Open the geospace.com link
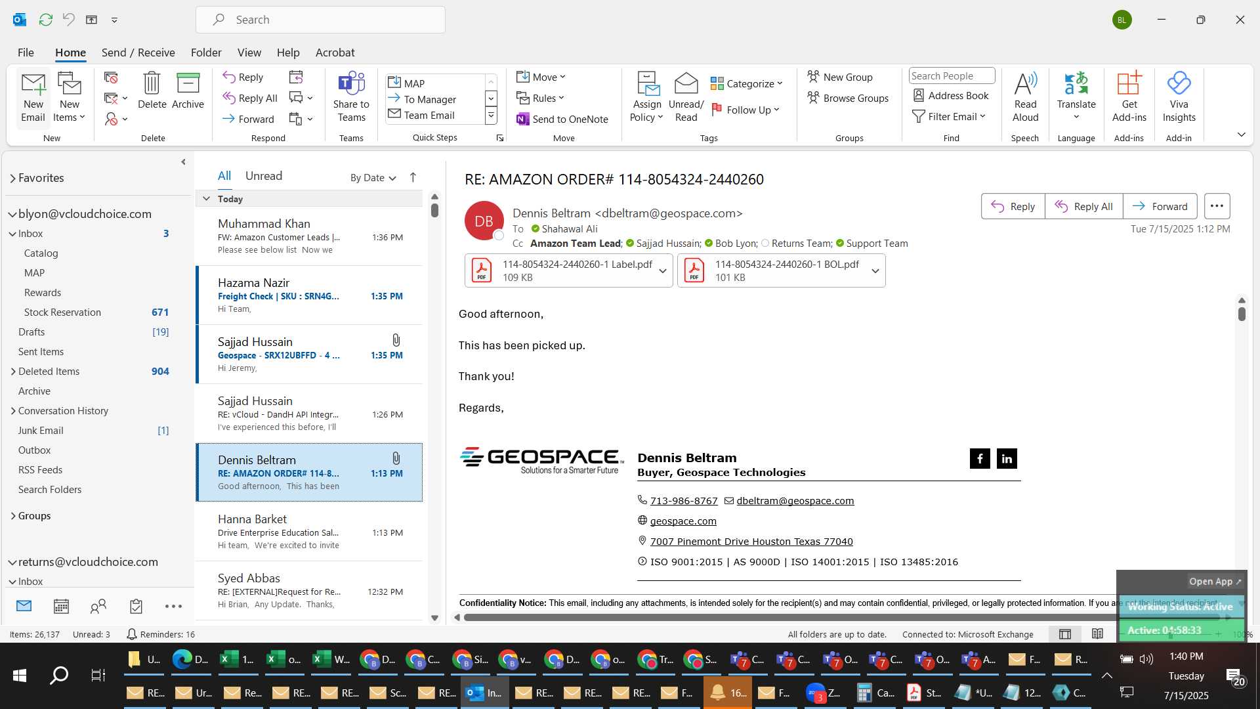Image resolution: width=1260 pixels, height=709 pixels. pos(683,521)
